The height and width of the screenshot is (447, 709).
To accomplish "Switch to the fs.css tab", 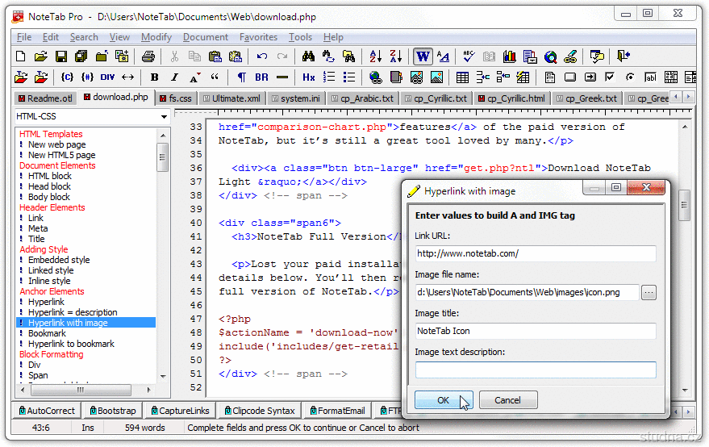I will pyautogui.click(x=175, y=98).
